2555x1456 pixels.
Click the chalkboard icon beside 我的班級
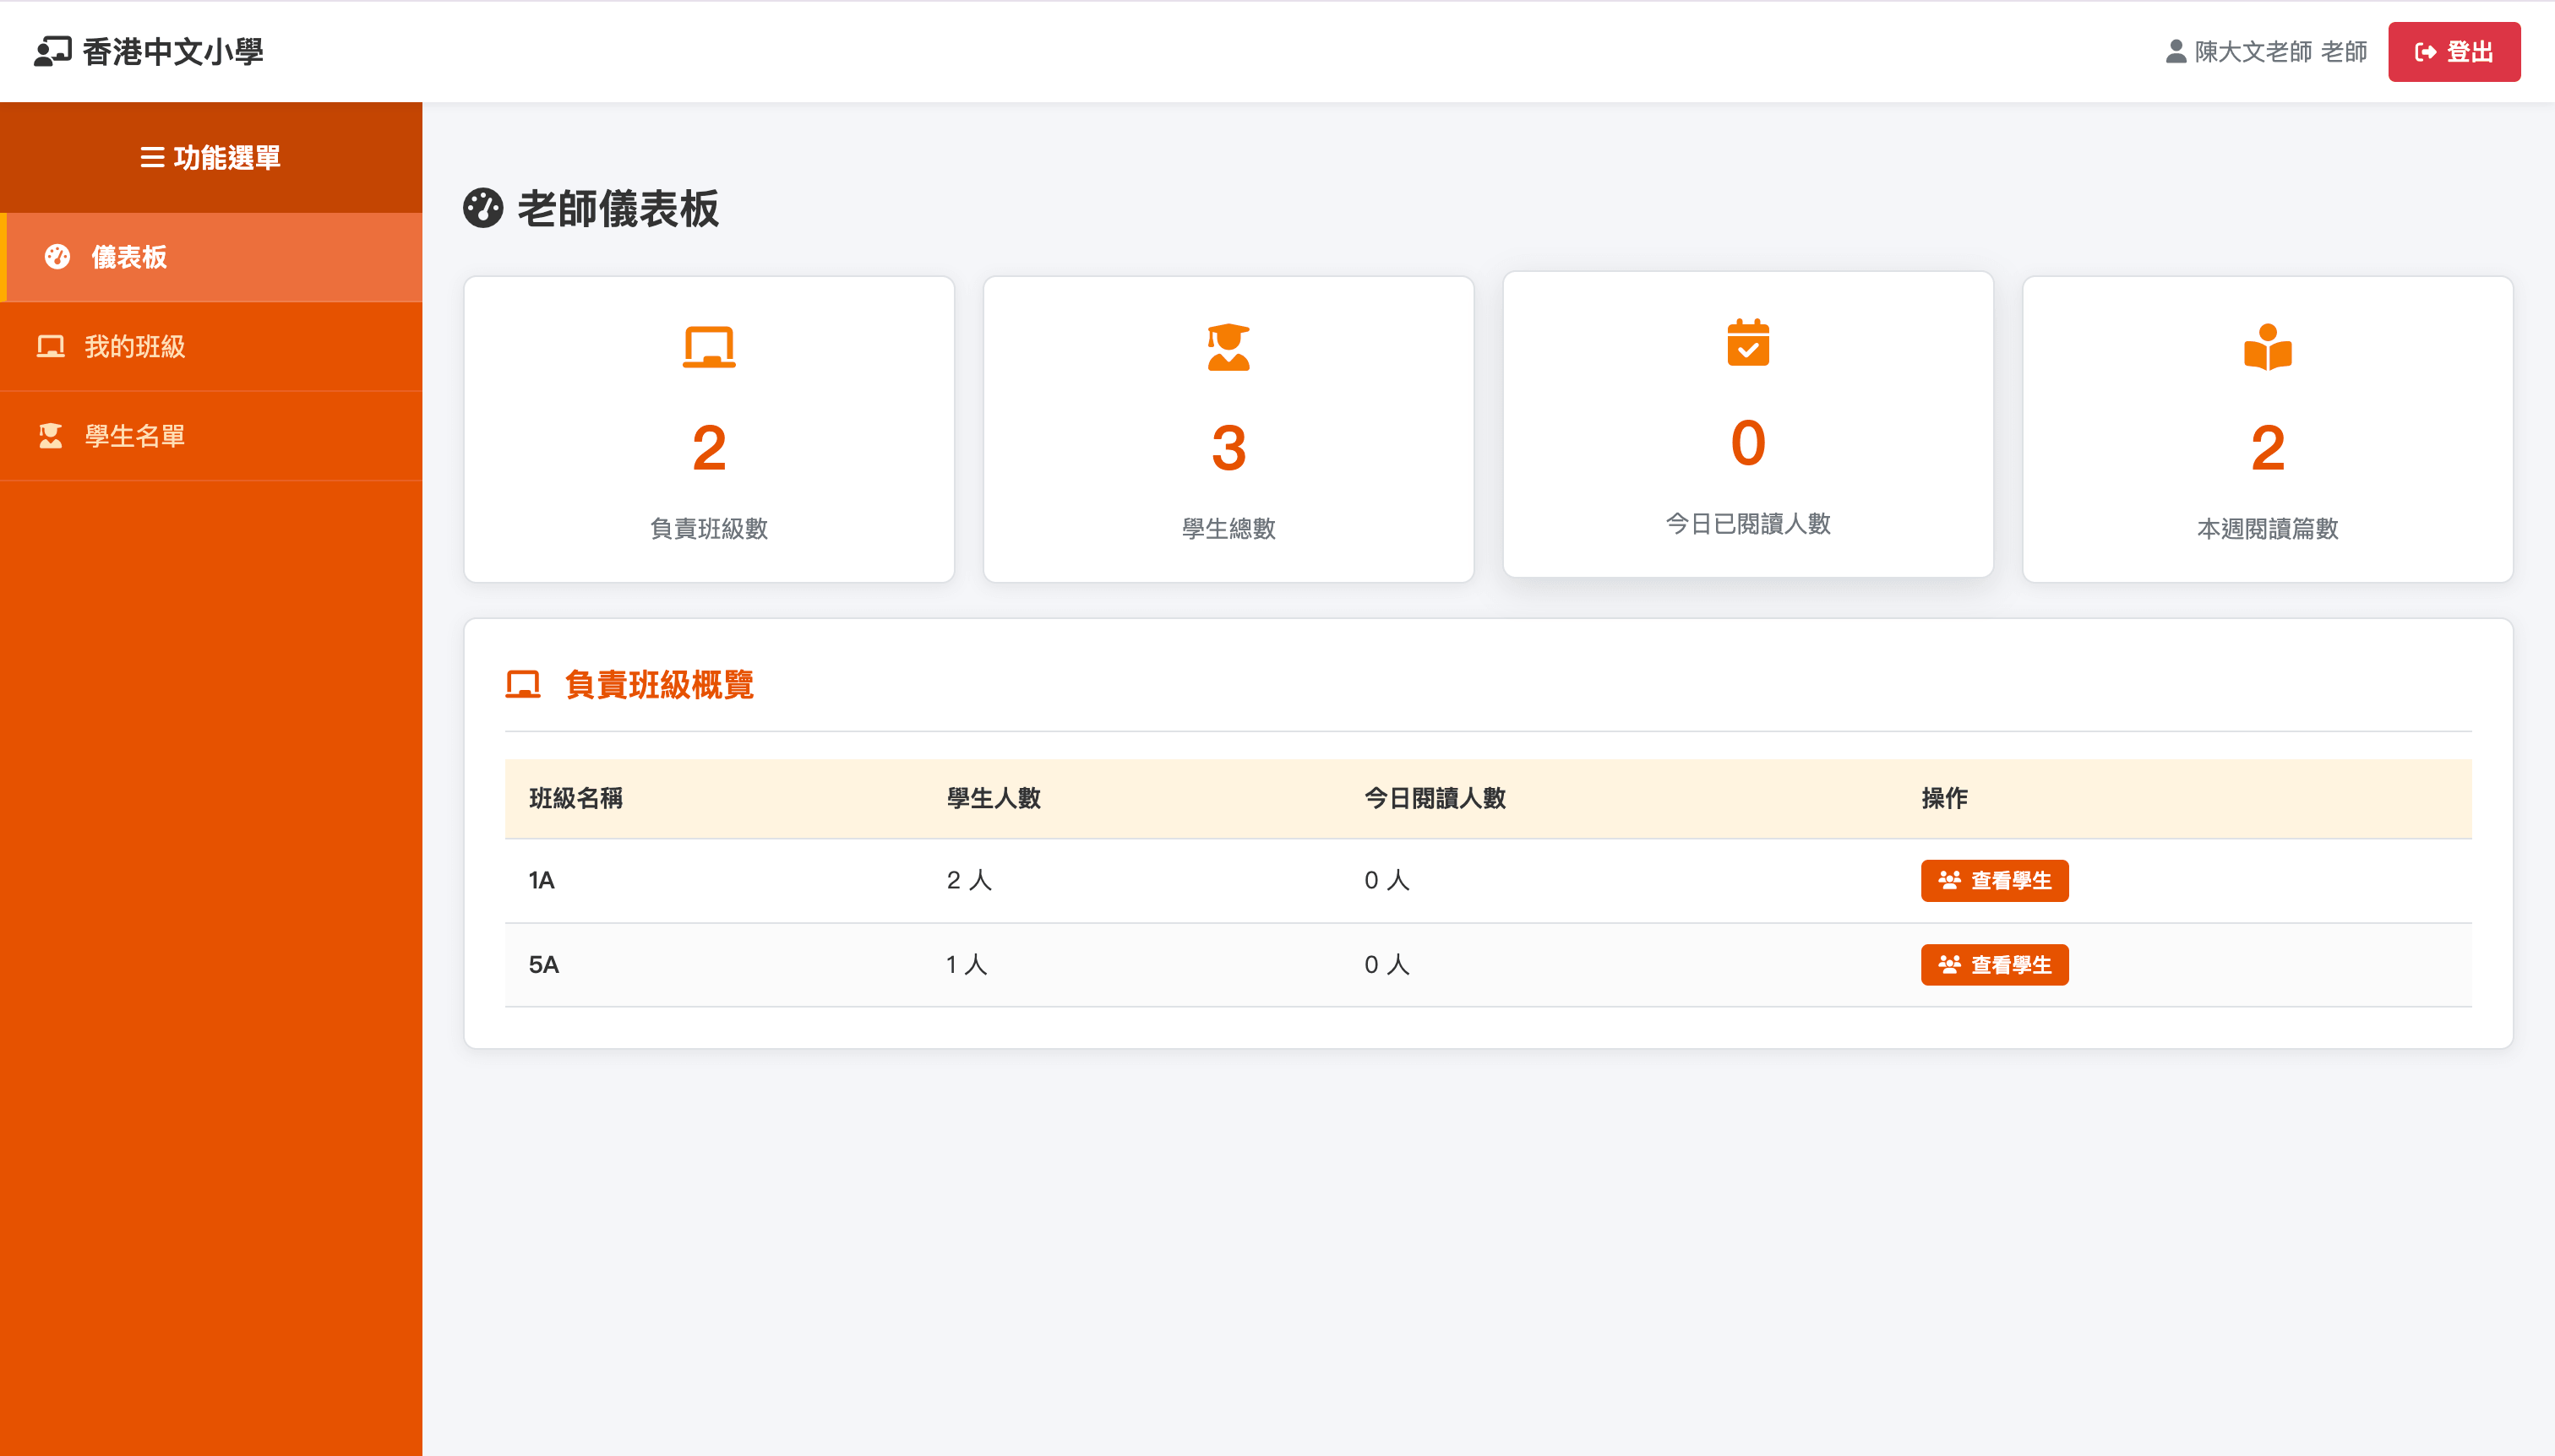pyautogui.click(x=51, y=347)
